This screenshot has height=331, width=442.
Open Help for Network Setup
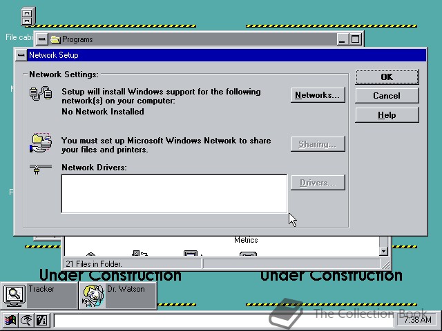(x=387, y=115)
